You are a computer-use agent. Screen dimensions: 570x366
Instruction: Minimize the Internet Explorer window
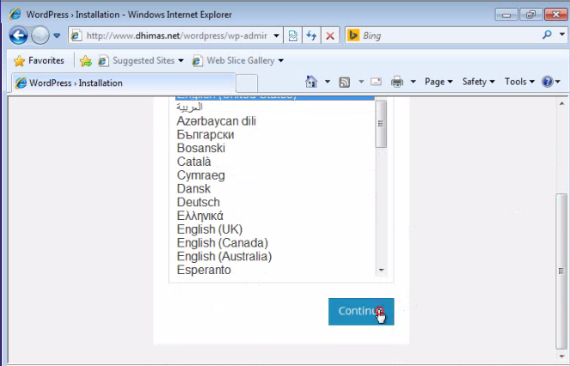[506, 15]
